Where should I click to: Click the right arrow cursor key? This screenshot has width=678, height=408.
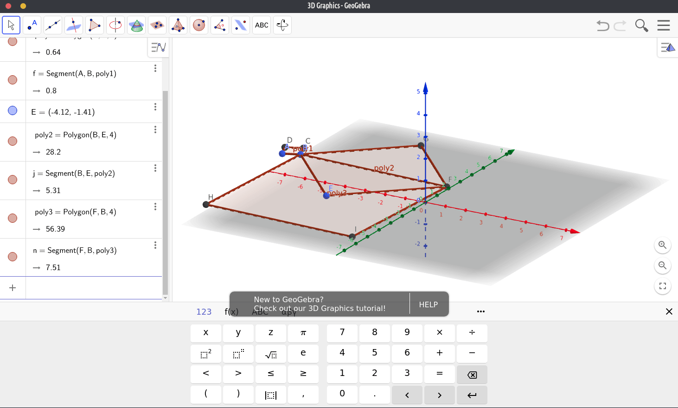440,395
